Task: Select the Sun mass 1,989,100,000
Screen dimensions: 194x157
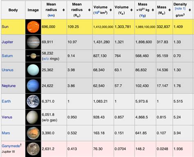Action: (145, 27)
